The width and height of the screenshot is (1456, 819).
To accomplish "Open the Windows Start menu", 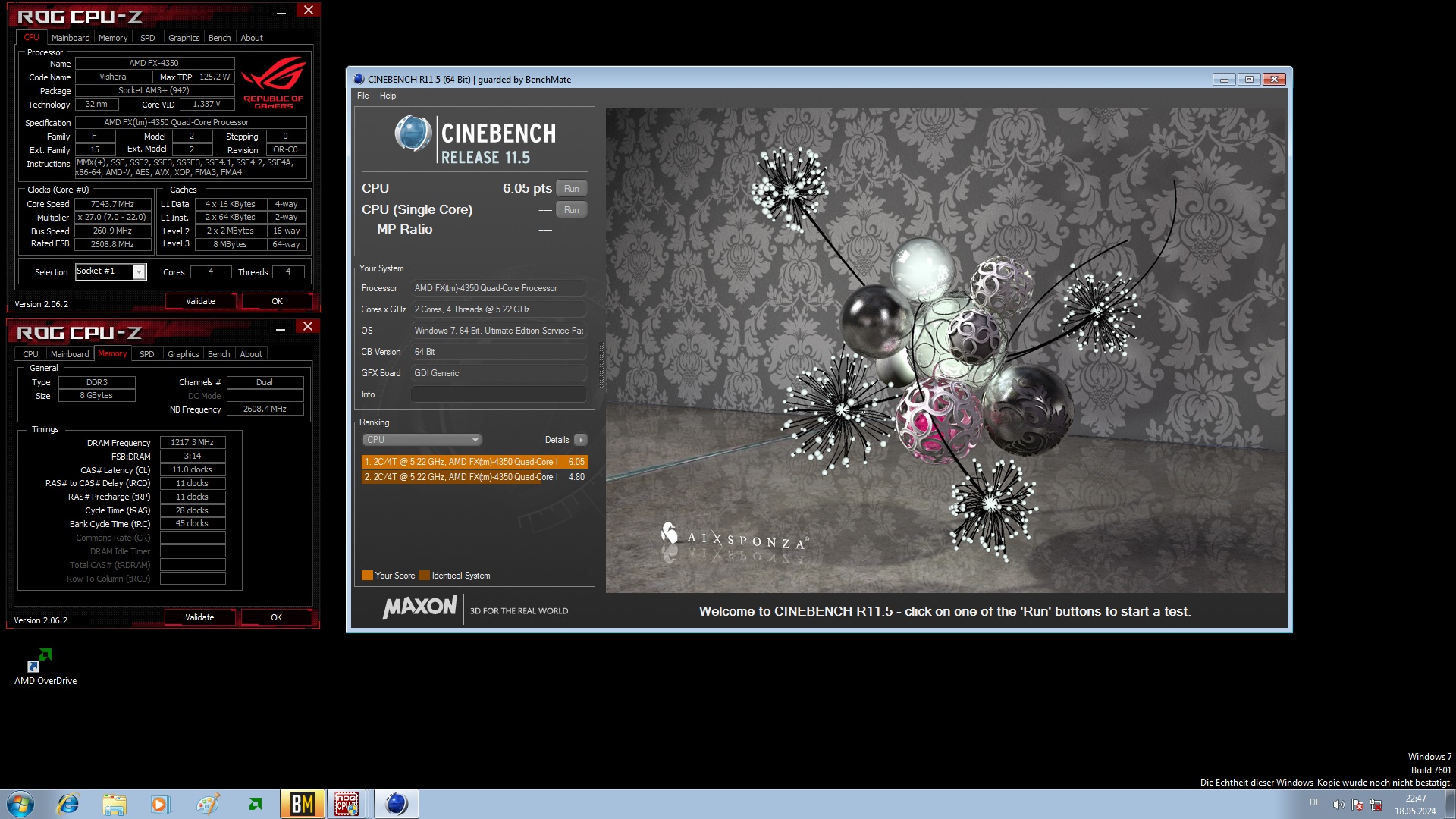I will [20, 804].
